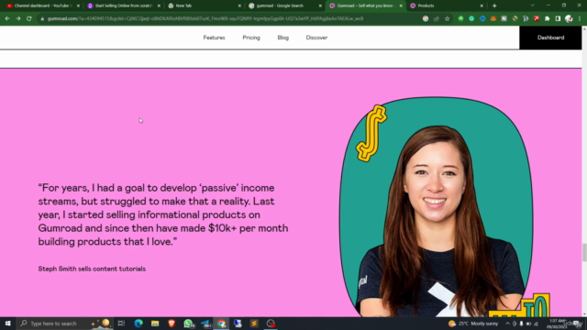Viewport: 587px width, 330px height.
Task: Click 'Steph Smith sells content tutorials' text
Action: click(x=92, y=269)
